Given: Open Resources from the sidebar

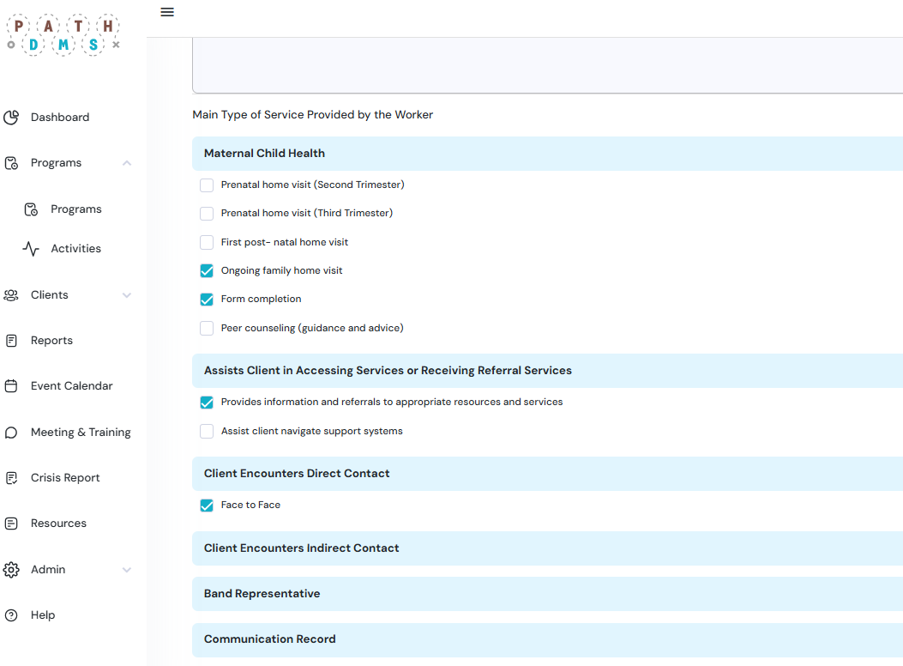Looking at the screenshot, I should (58, 524).
